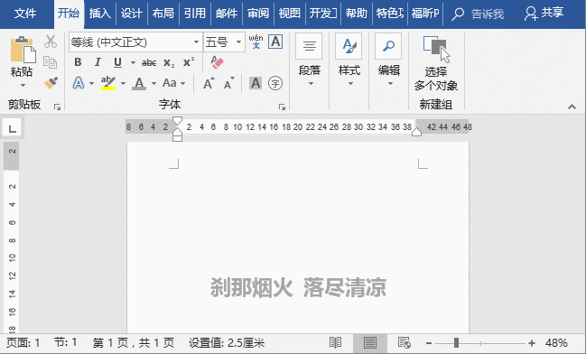This screenshot has width=586, height=354.
Task: Click 第 1 页，共 1 页 status
Action: pos(133,343)
